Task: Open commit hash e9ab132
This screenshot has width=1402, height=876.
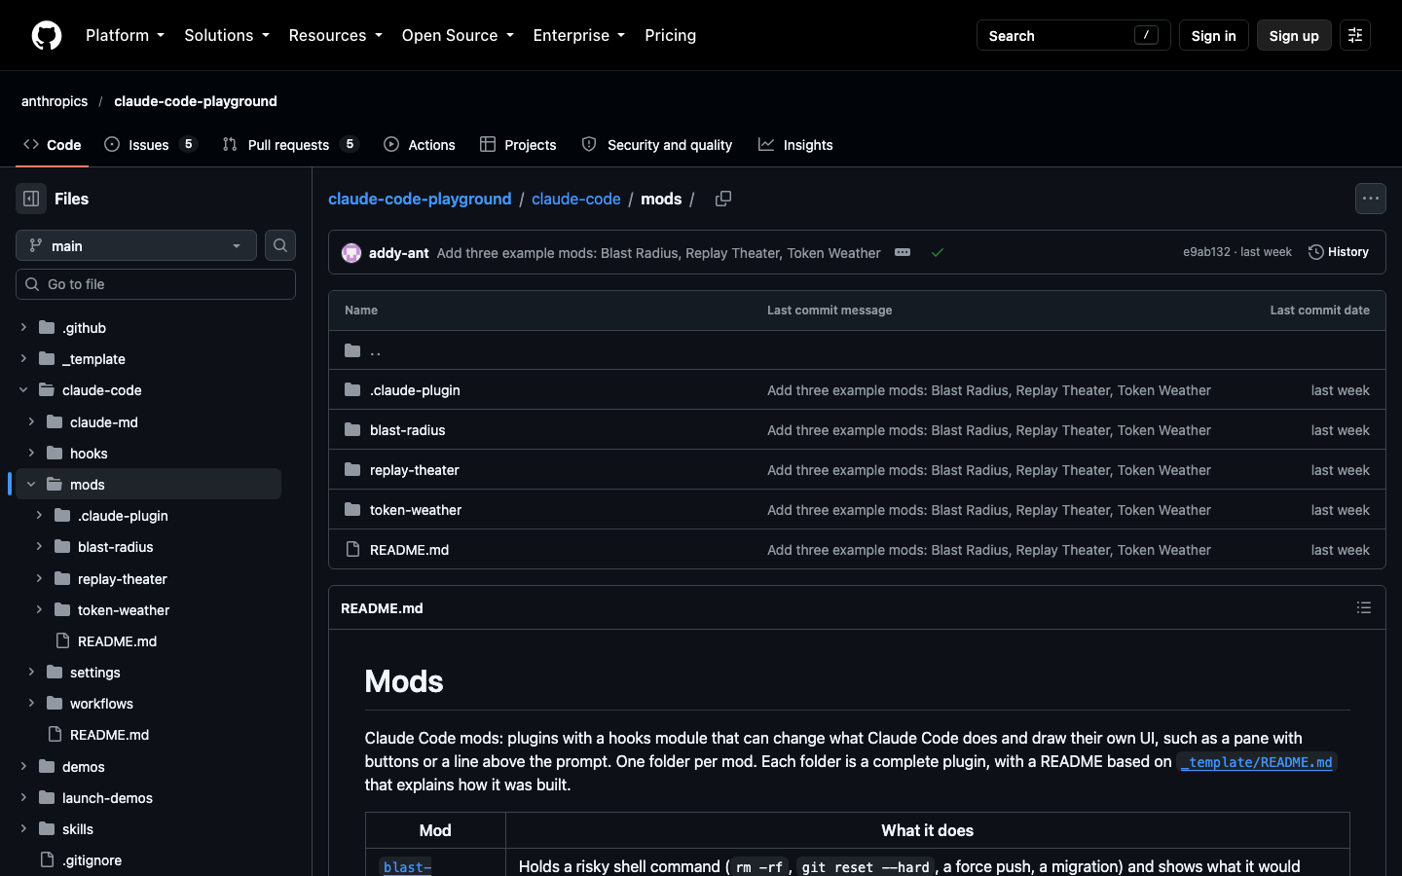Action: (x=1206, y=252)
